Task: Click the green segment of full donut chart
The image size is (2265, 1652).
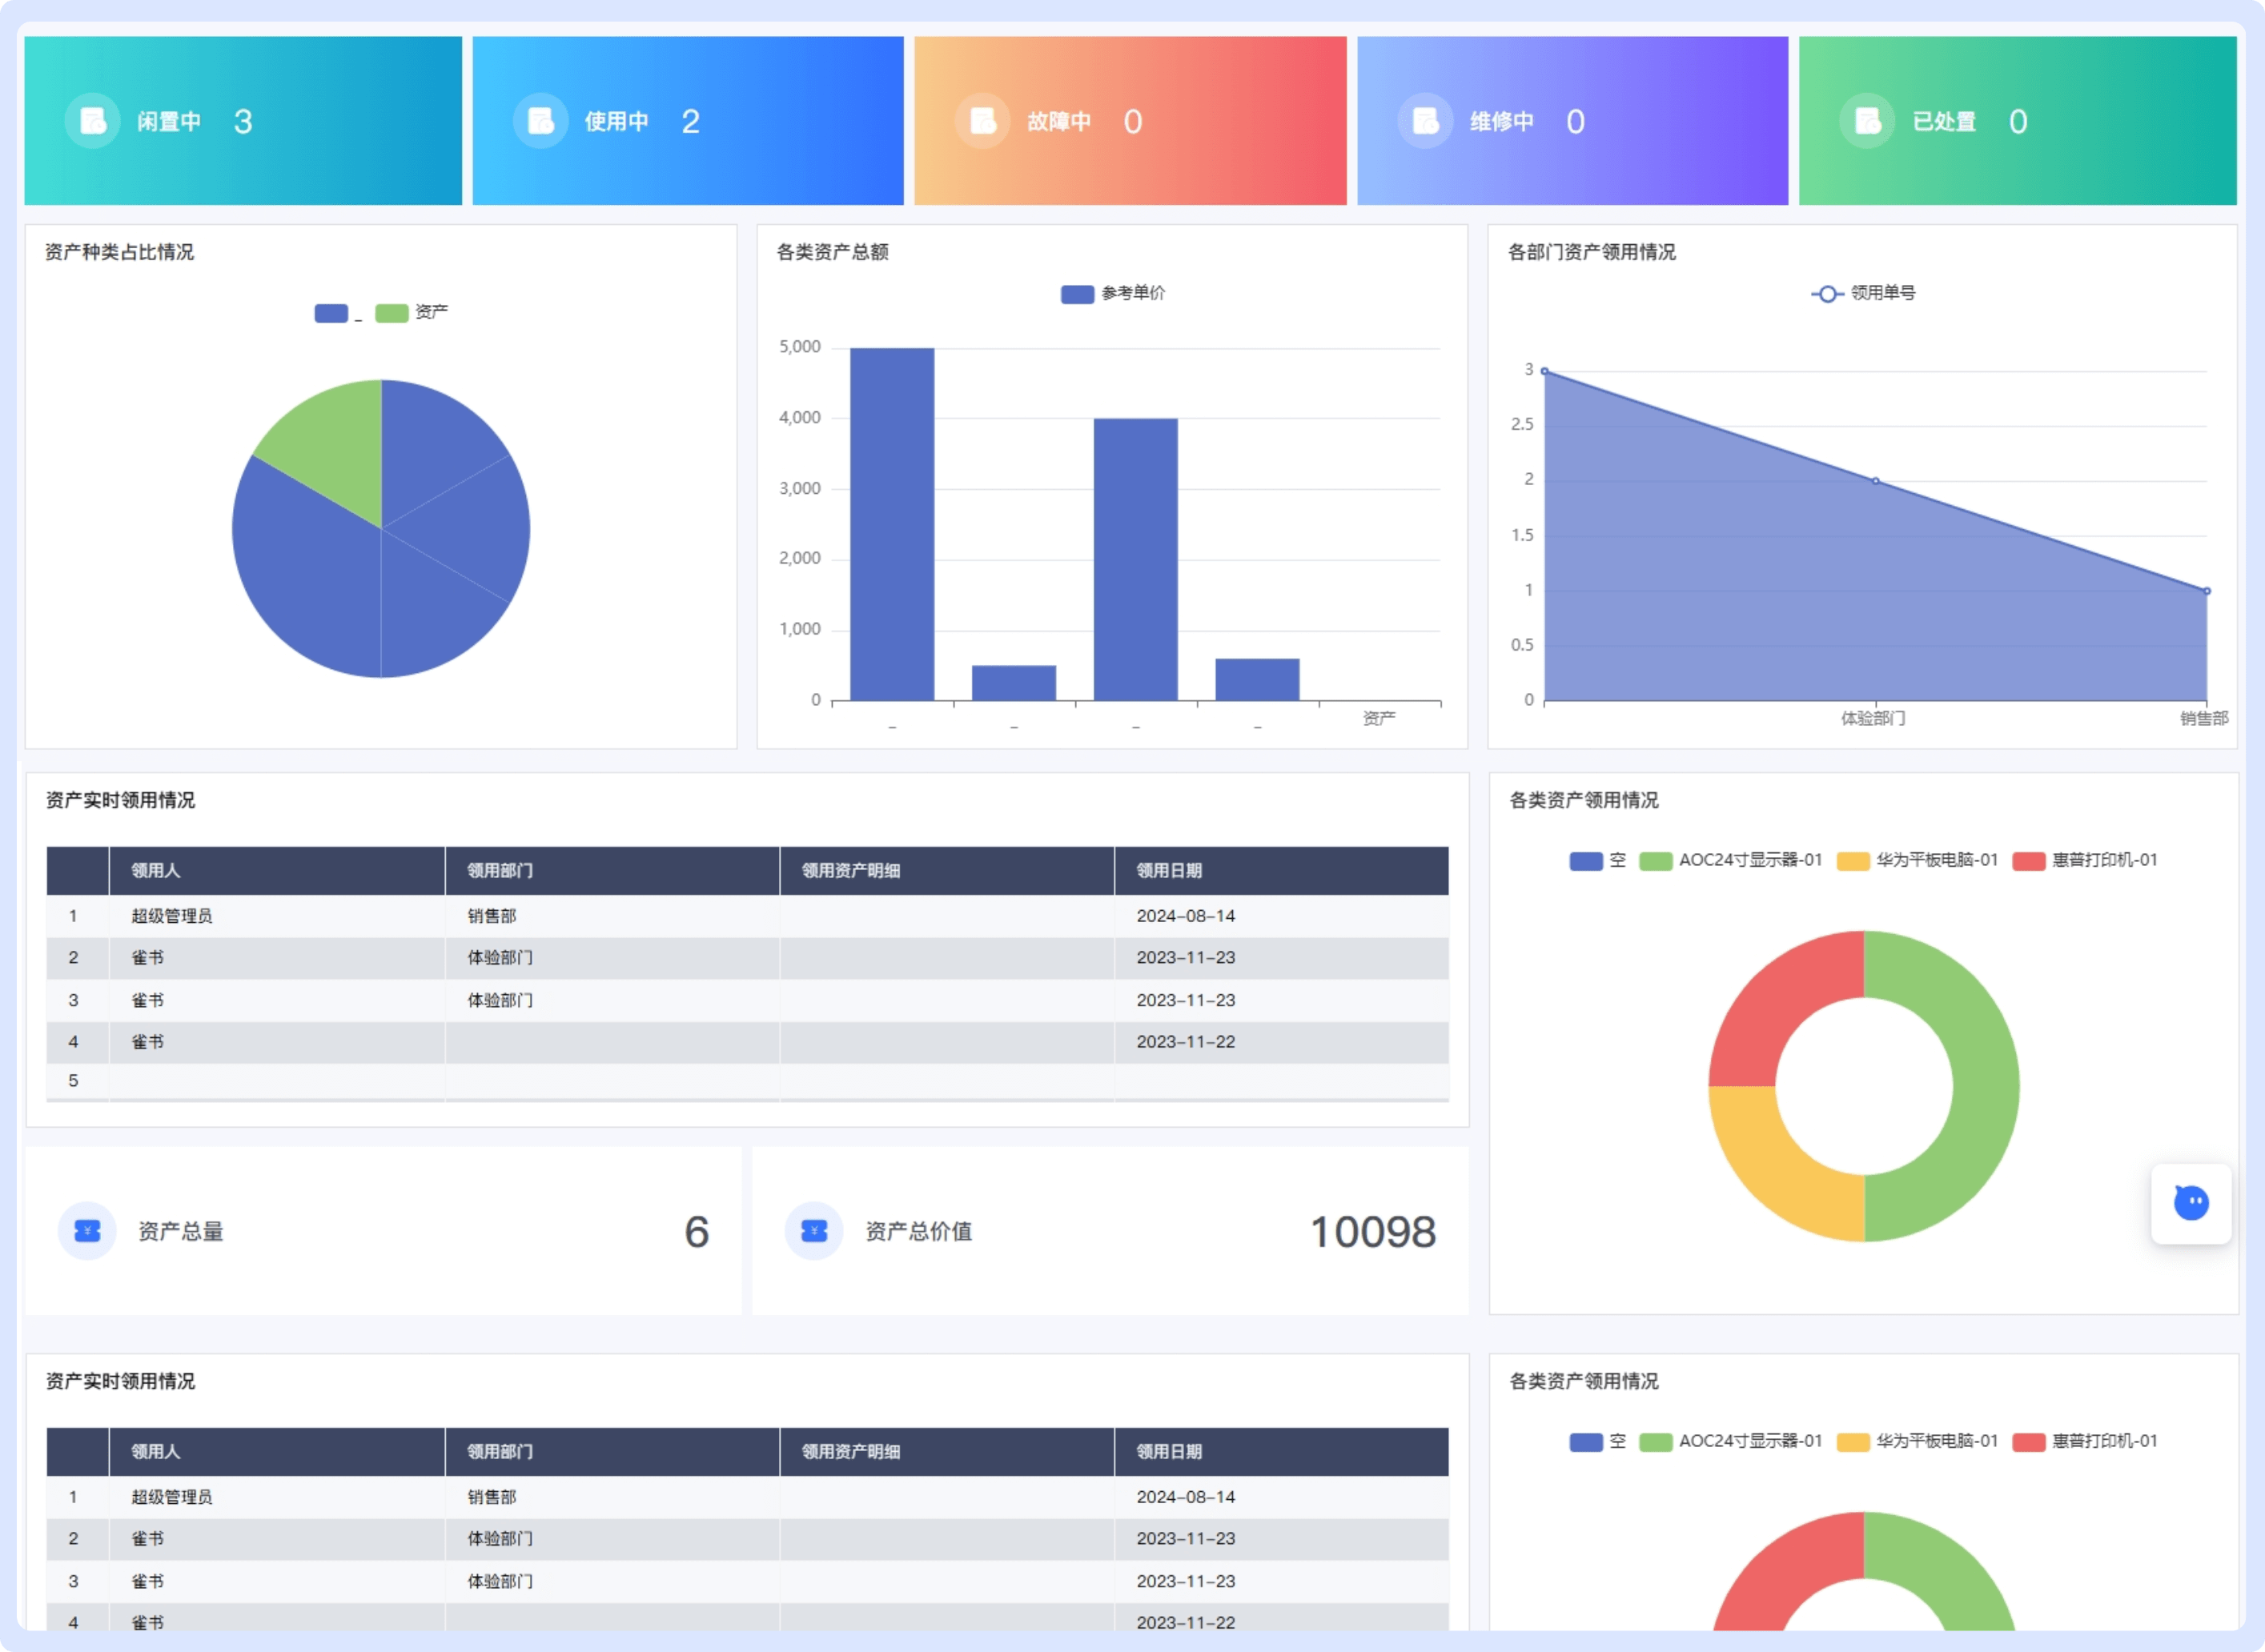Action: (x=1986, y=1087)
